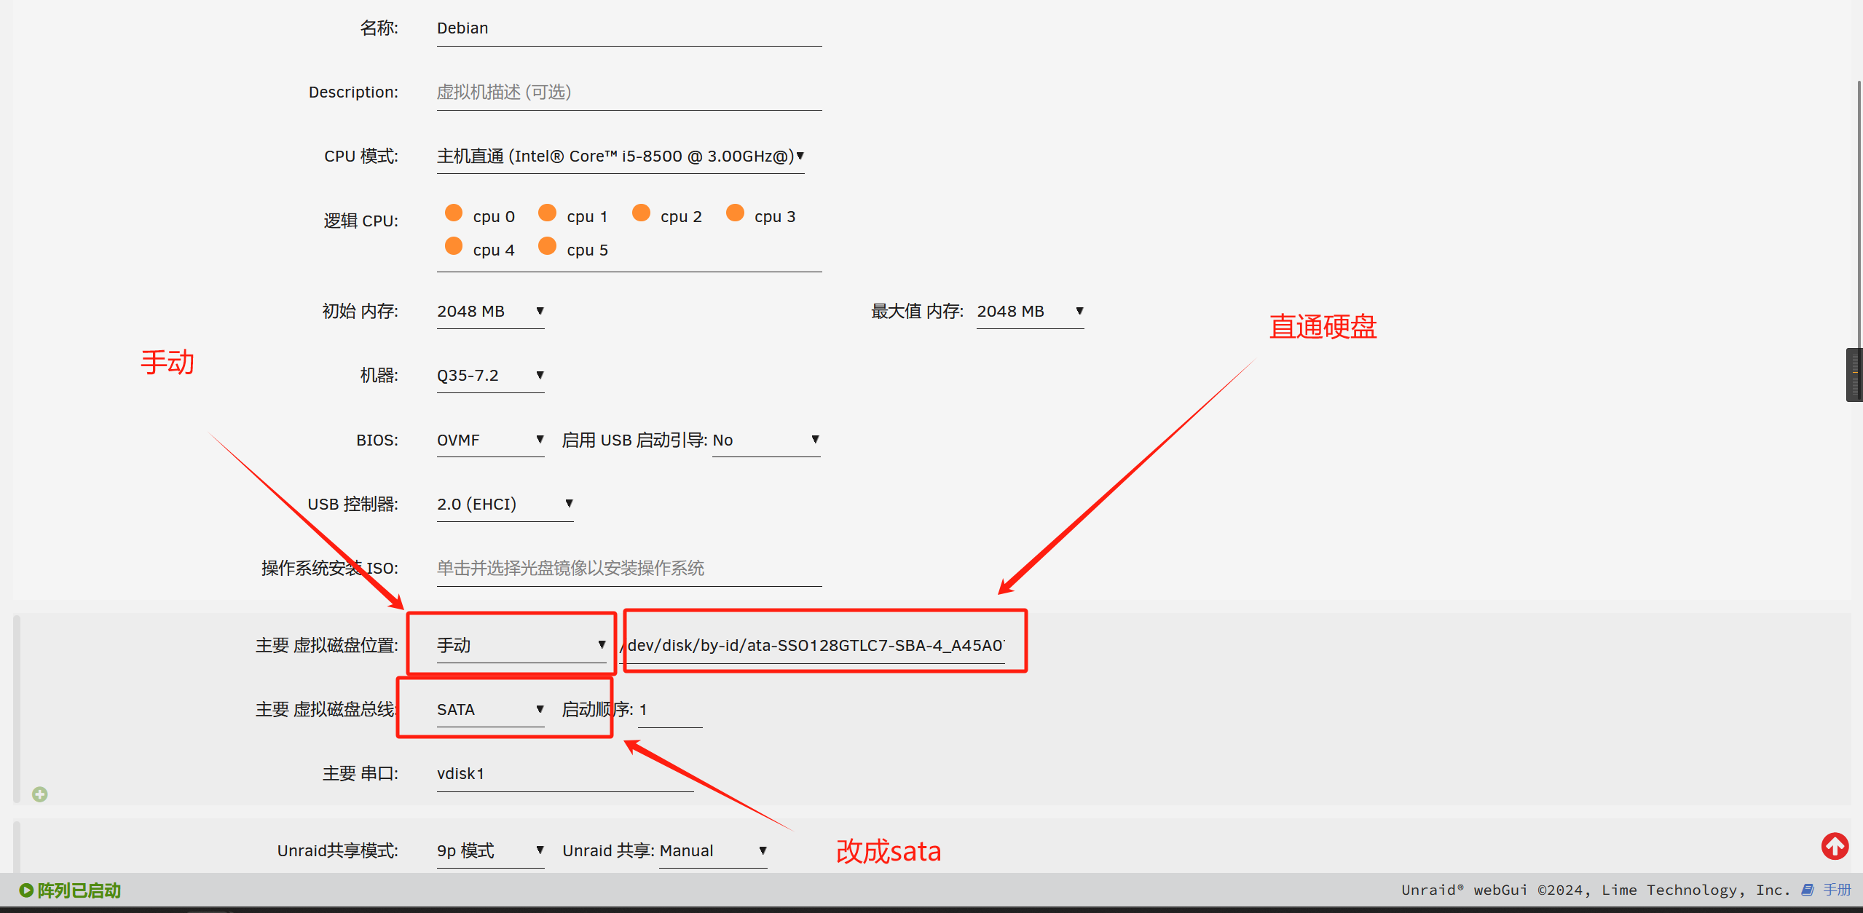Open the 机器 Q35-7.2 dropdown
The height and width of the screenshot is (913, 1863).
[x=491, y=376]
